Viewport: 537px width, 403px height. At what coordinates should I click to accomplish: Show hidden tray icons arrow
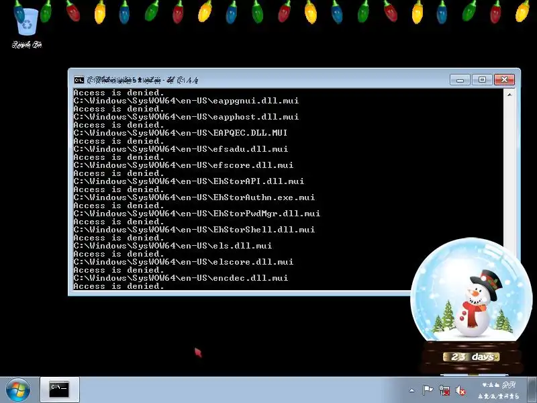coord(411,390)
